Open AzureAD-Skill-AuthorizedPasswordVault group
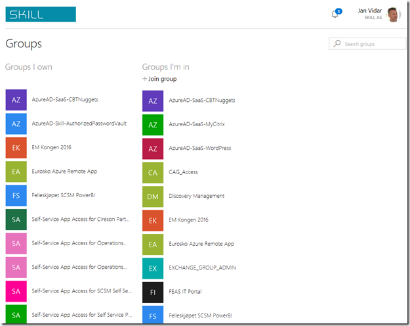The image size is (410, 326). click(79, 124)
